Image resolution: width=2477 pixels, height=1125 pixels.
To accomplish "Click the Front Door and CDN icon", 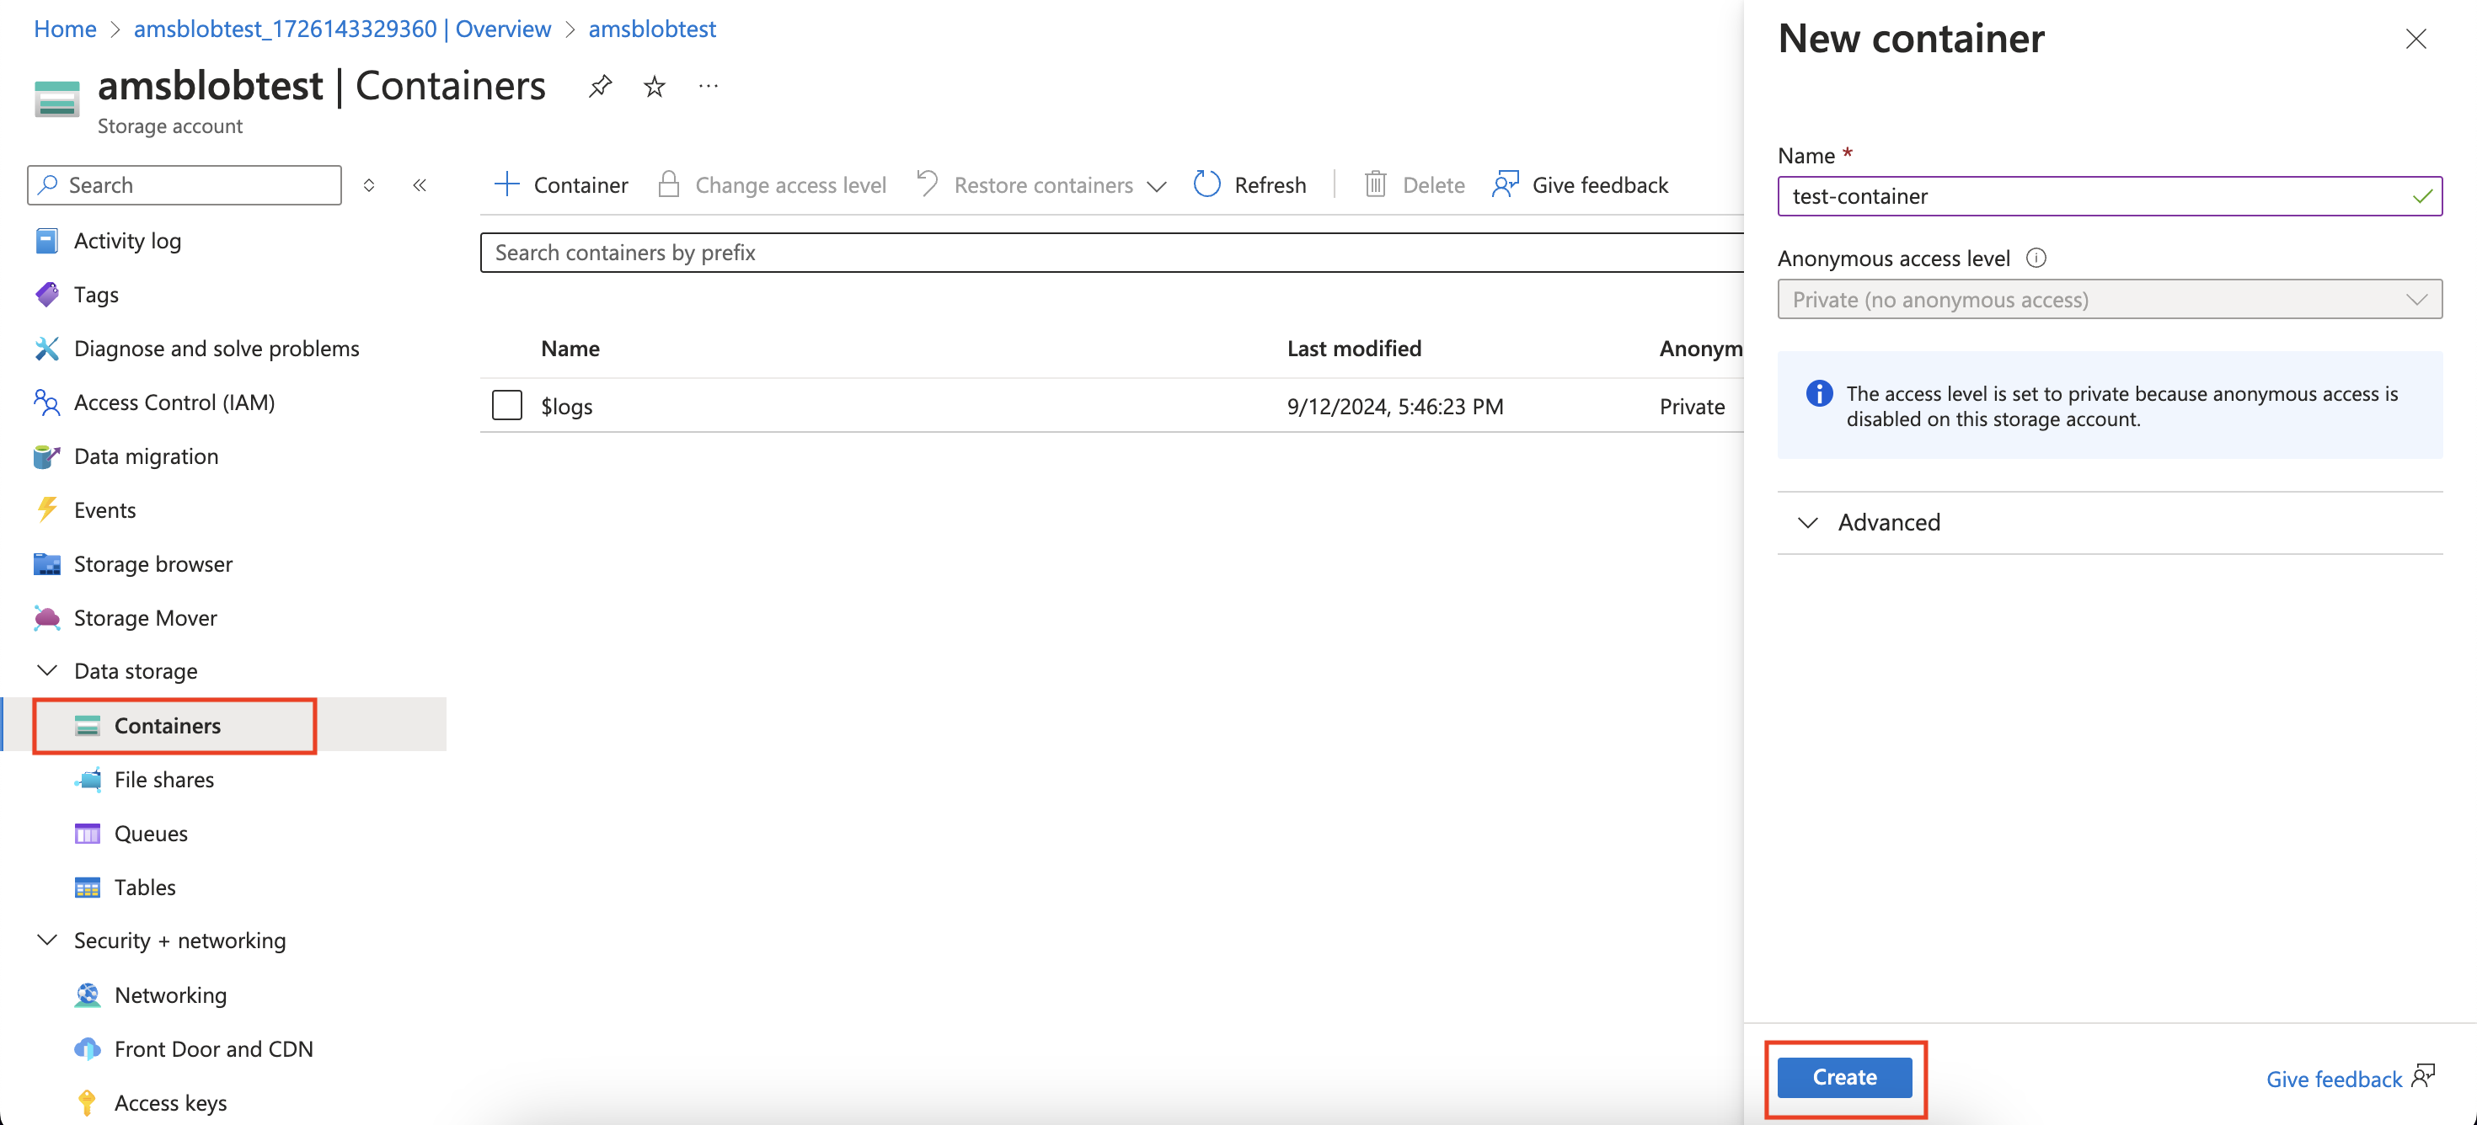I will coord(88,1048).
